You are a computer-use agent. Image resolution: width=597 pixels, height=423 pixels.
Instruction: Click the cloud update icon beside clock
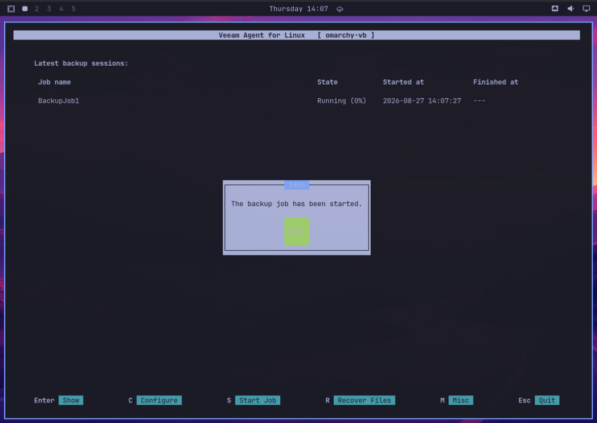point(340,9)
